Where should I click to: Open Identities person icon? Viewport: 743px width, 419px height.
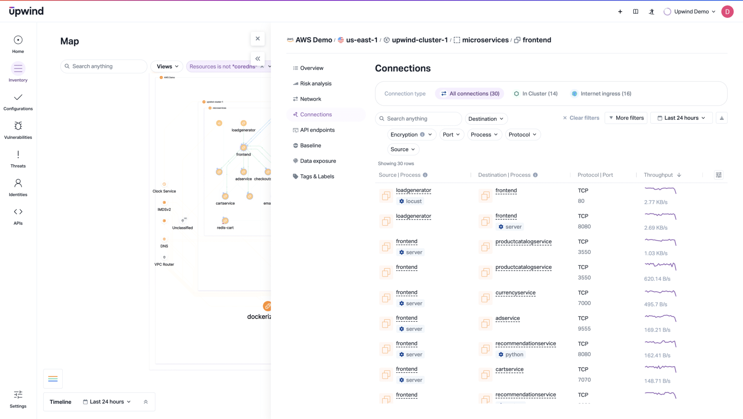click(x=18, y=183)
